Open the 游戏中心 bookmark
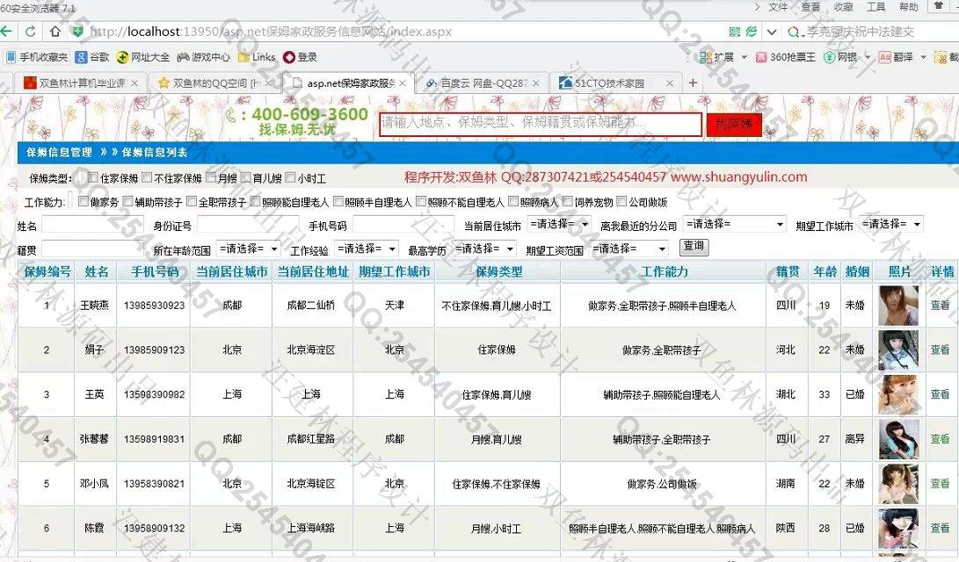959x562 pixels. point(203,57)
